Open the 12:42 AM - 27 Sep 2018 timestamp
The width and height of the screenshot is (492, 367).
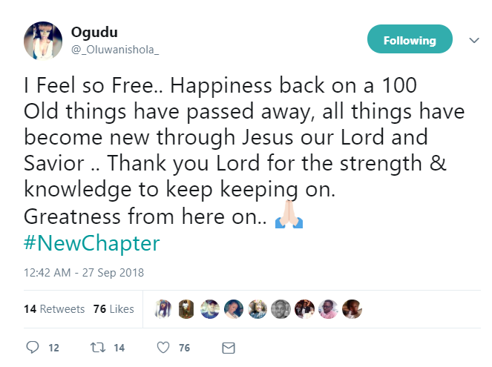coord(84,273)
